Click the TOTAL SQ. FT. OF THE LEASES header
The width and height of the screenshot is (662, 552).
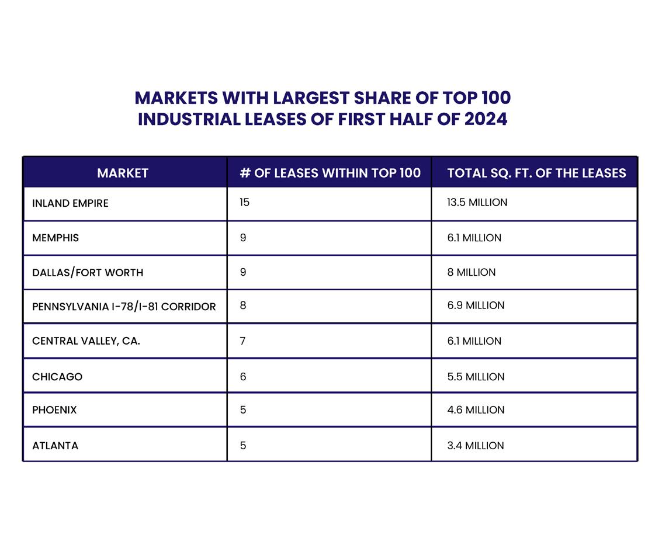(536, 173)
